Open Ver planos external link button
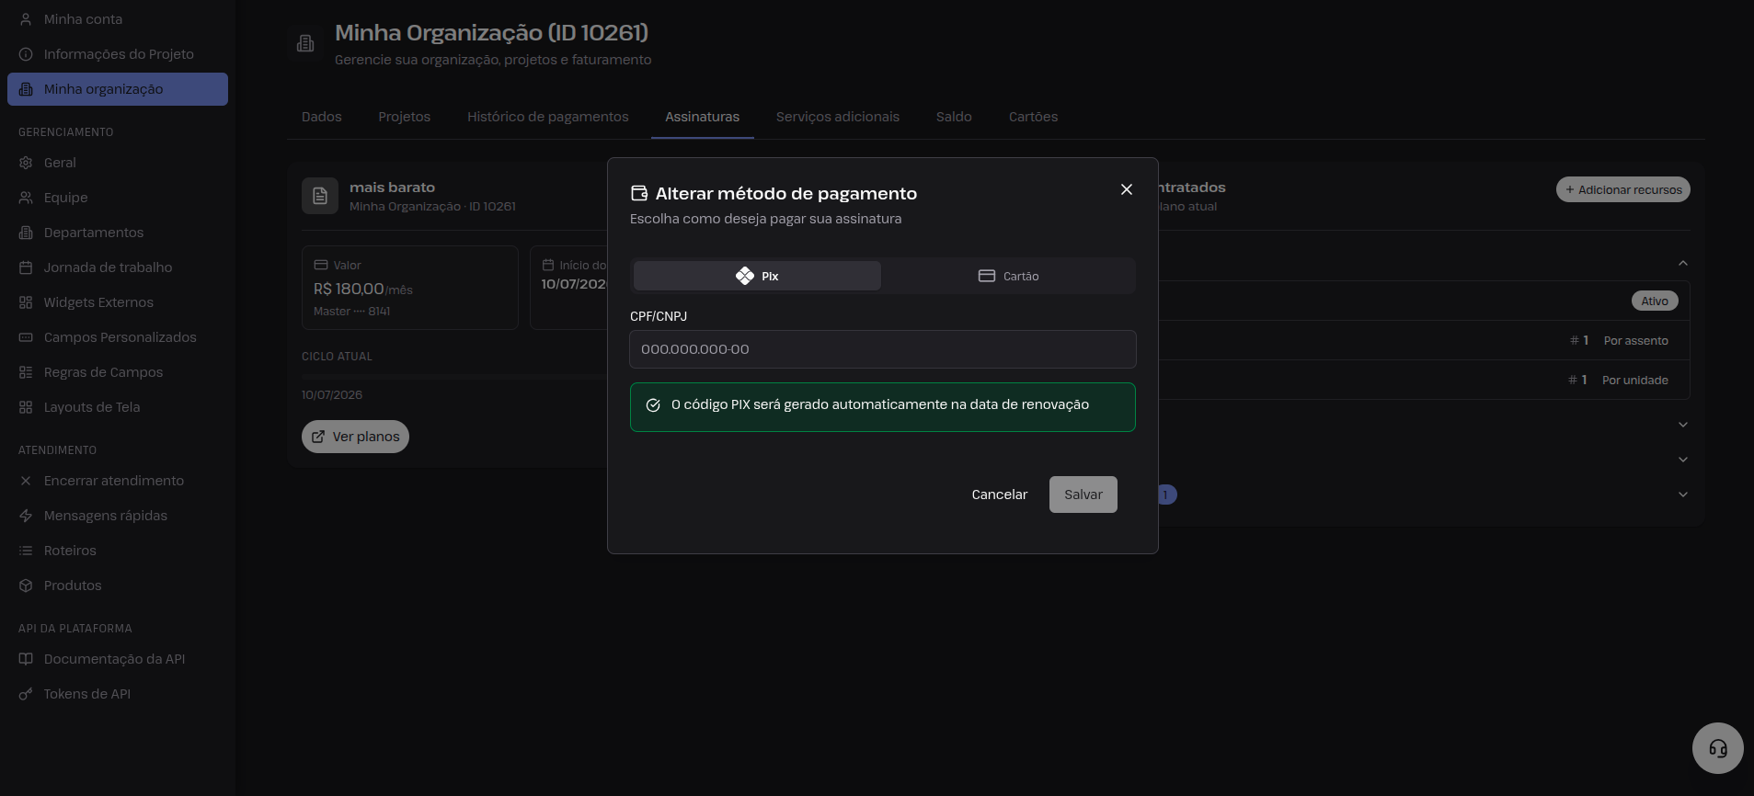 coord(355,437)
